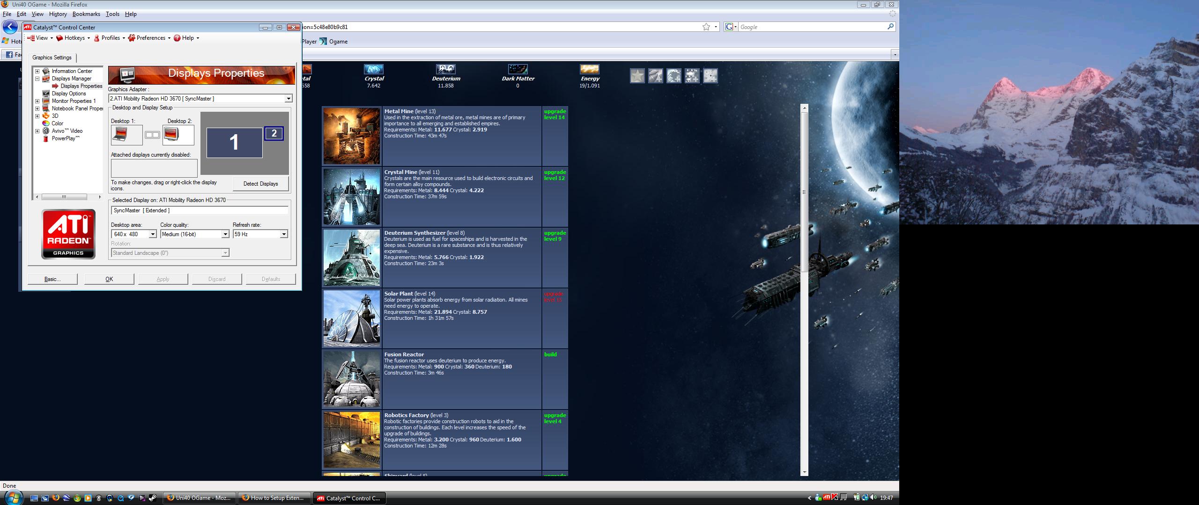Open Firefox History menu
1199x505 pixels.
tap(58, 14)
